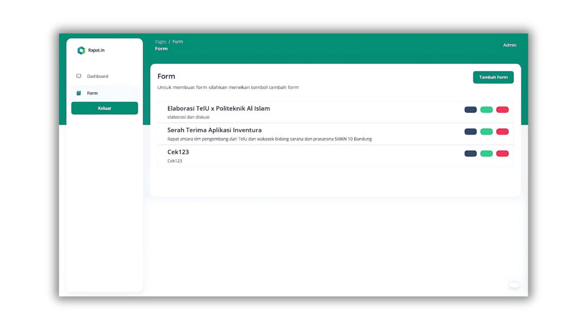Click Form in the breadcrumb trail

[x=178, y=41]
